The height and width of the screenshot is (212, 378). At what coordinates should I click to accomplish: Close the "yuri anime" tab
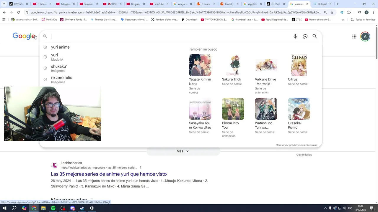click(307, 4)
